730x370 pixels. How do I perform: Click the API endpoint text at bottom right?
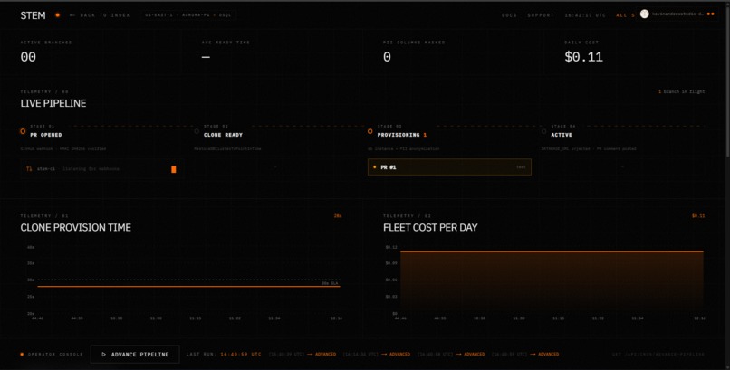click(658, 355)
